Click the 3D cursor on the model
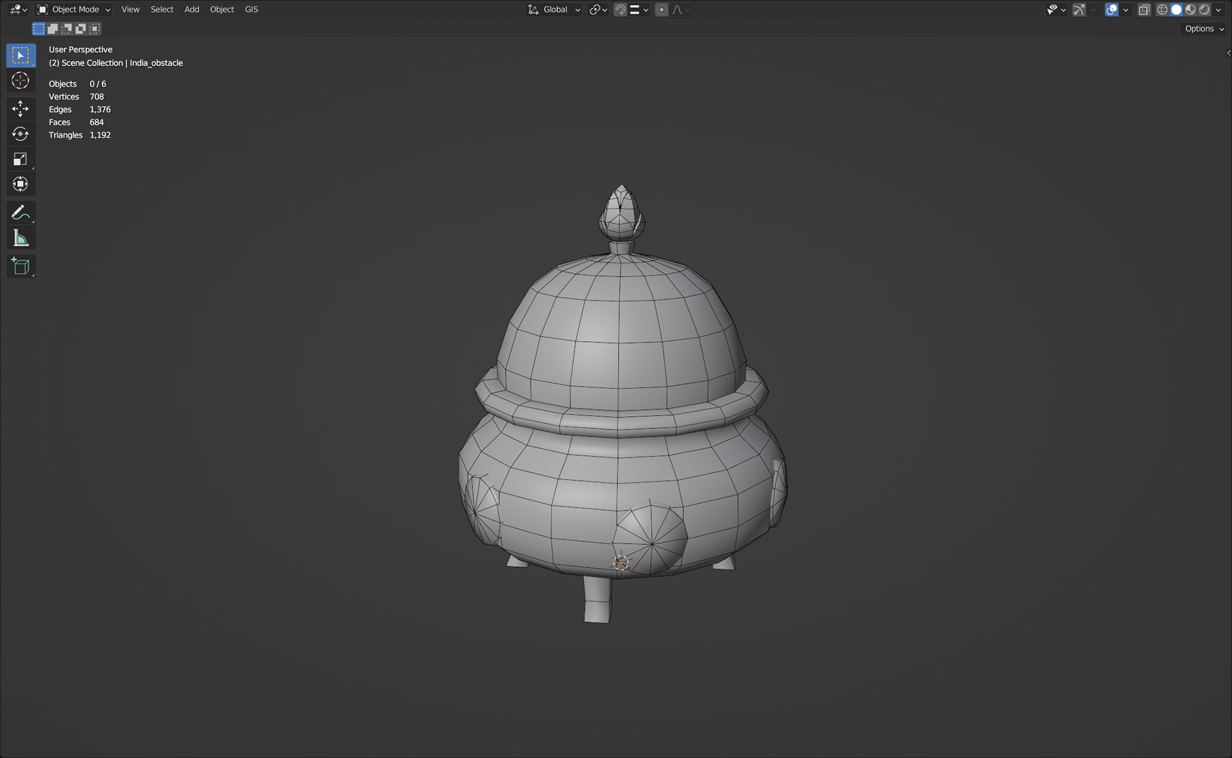Screen dimensions: 1232x758 coord(620,563)
